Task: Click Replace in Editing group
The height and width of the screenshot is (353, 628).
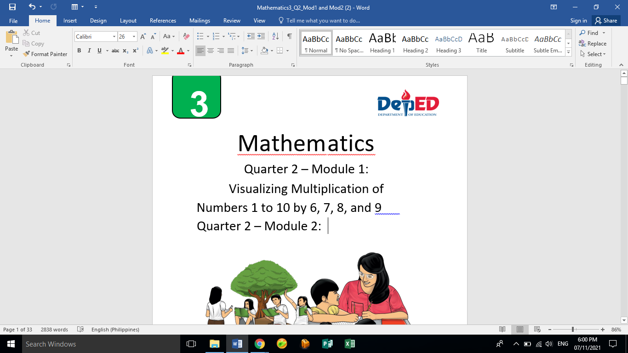Action: (593, 44)
